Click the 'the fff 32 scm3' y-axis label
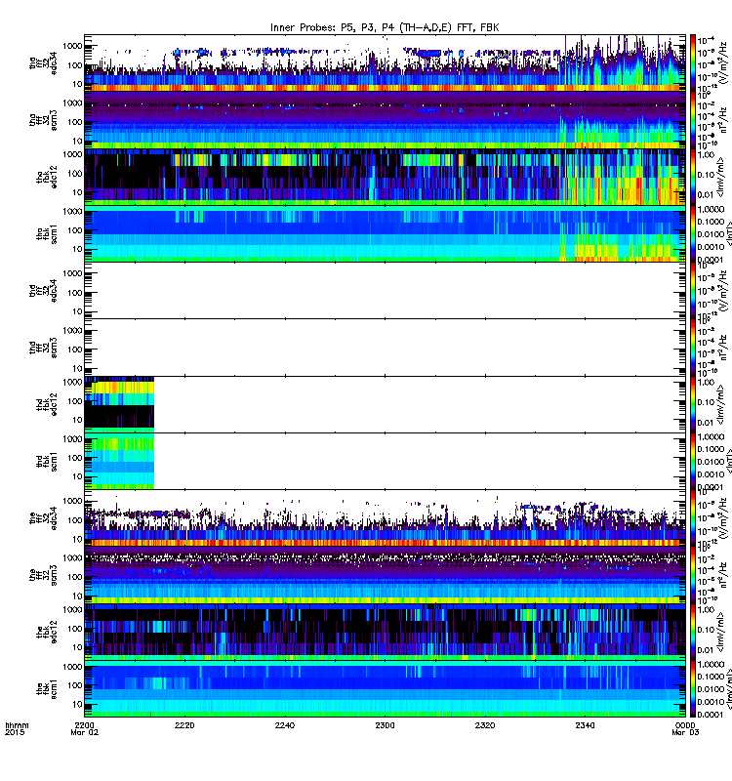The image size is (732, 781). [43, 575]
